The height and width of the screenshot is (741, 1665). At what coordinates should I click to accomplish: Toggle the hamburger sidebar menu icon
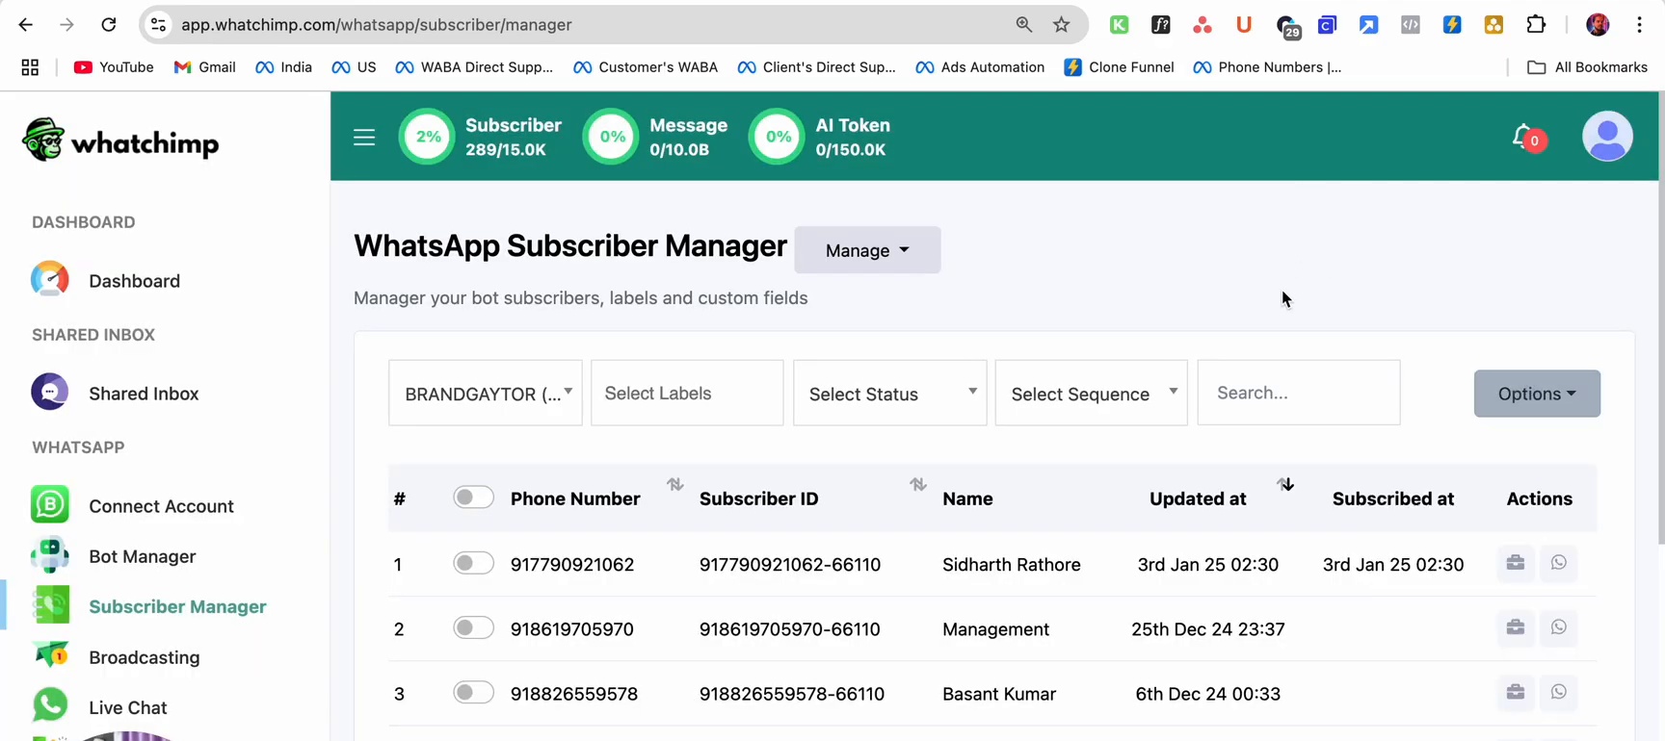point(364,138)
